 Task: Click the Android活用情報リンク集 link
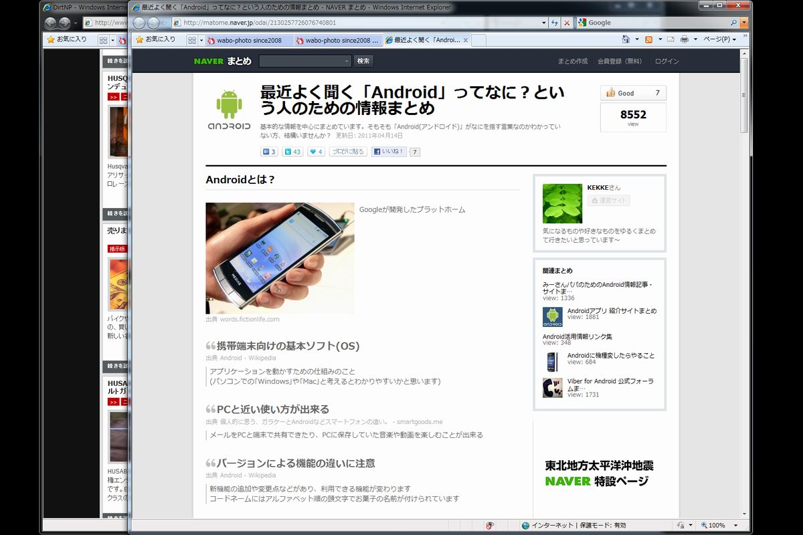point(577,336)
